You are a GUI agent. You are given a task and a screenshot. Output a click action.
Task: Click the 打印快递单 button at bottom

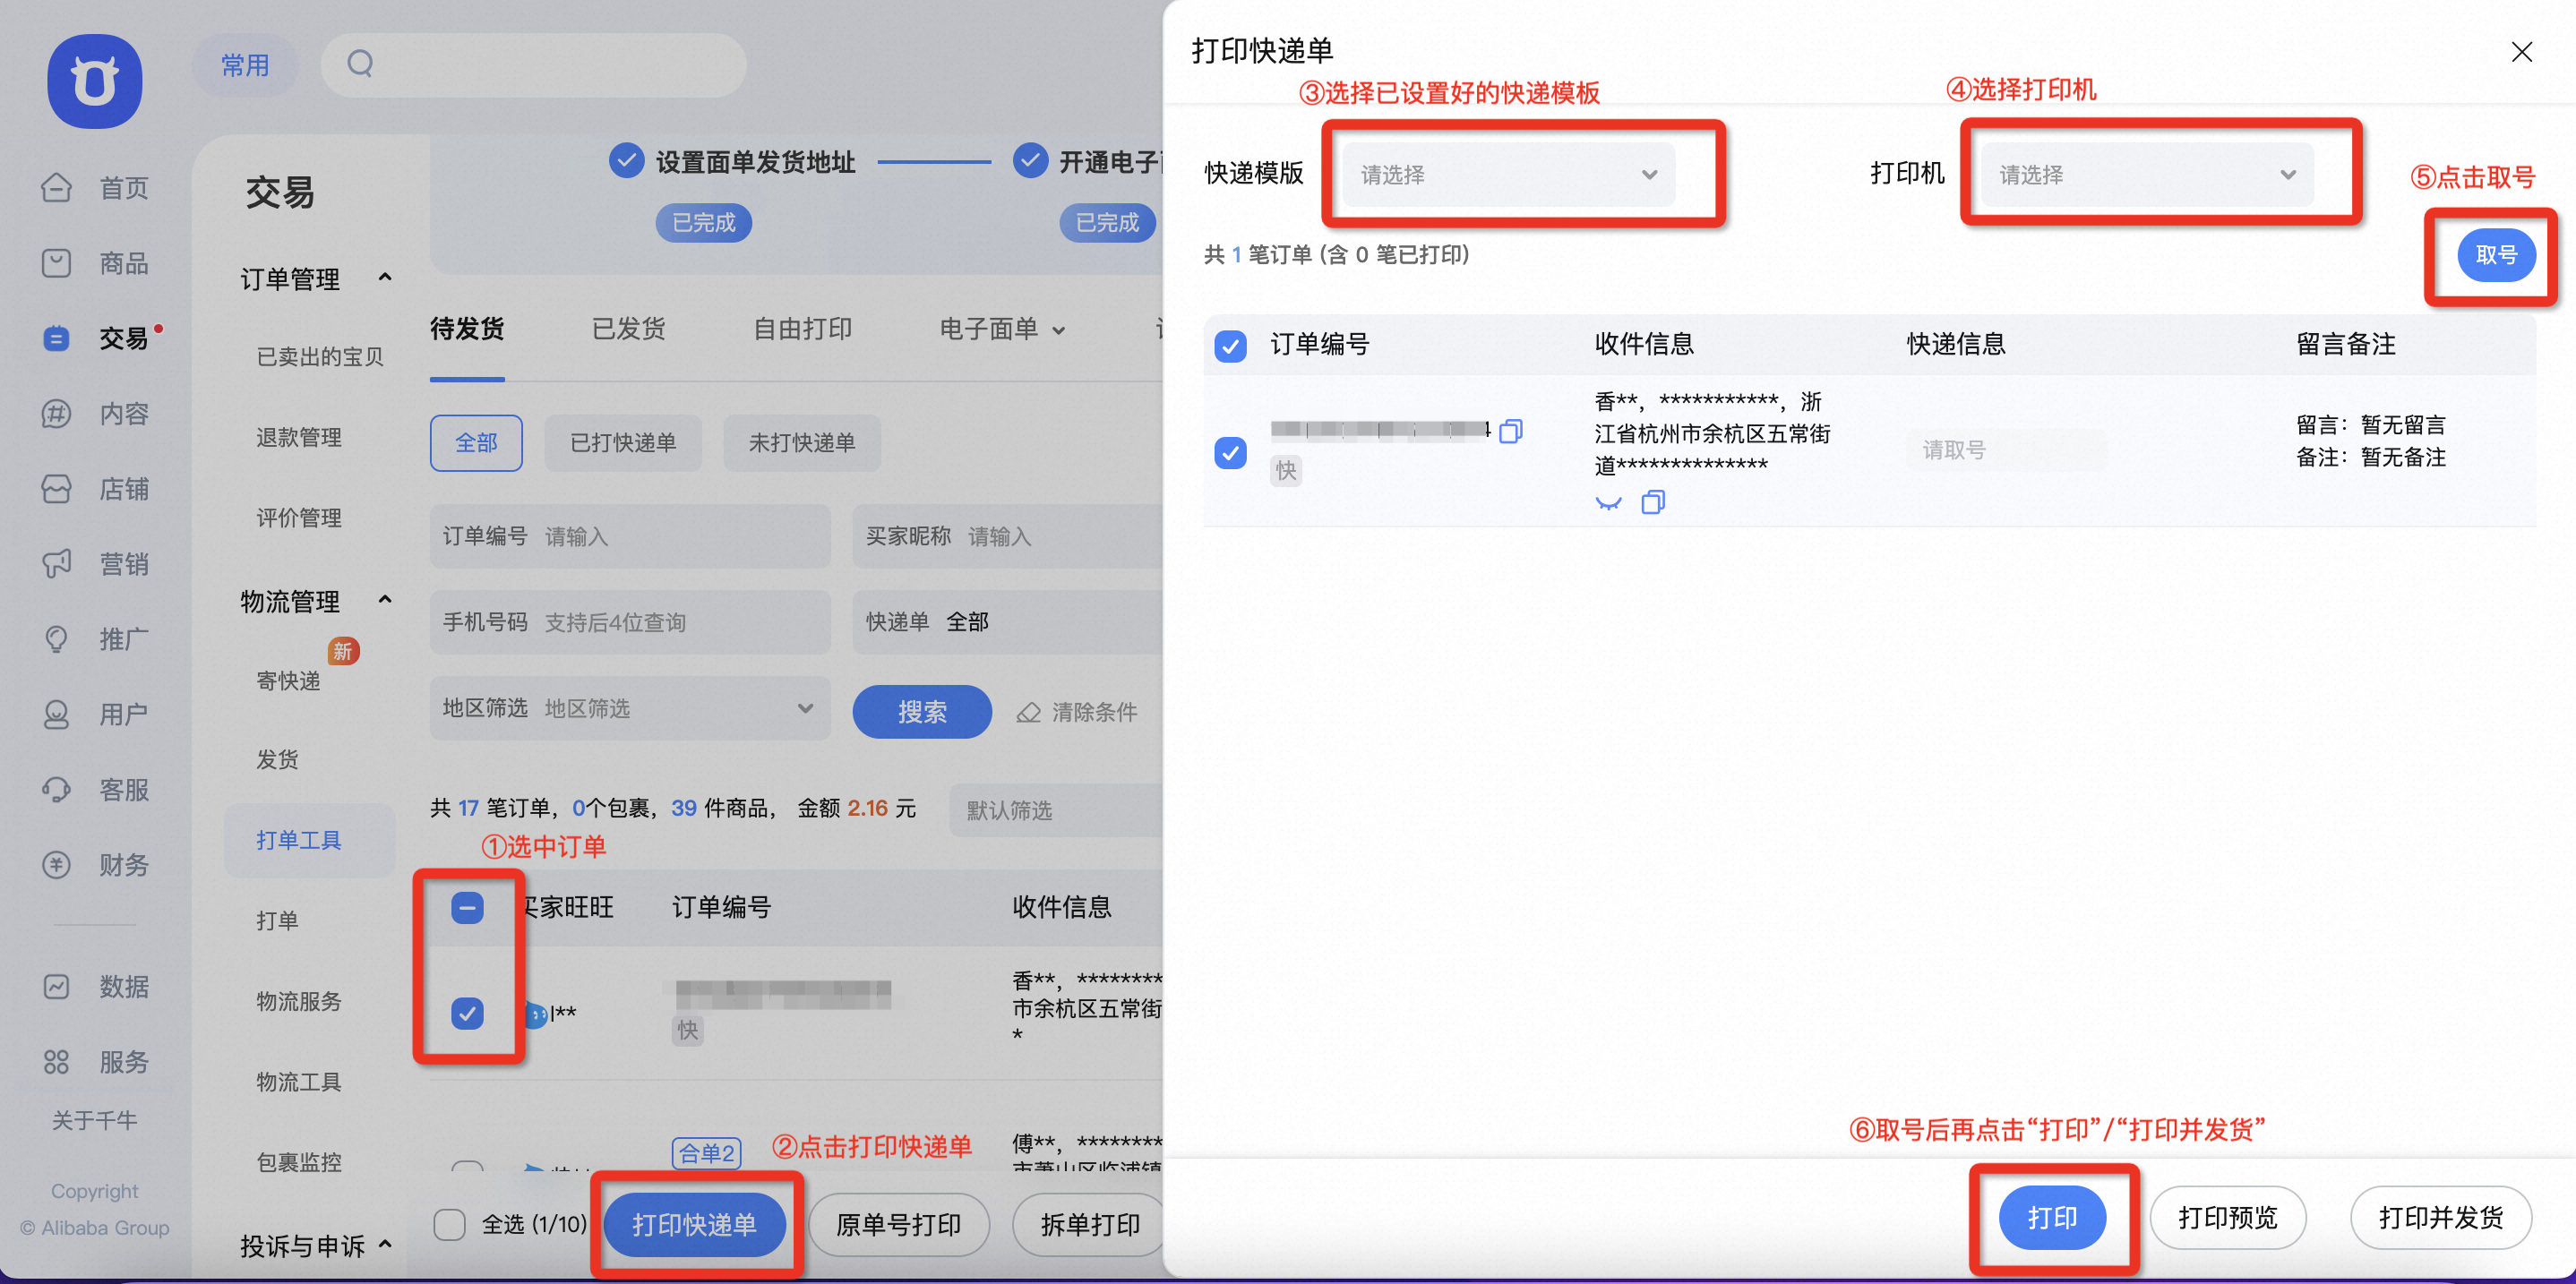[x=694, y=1224]
